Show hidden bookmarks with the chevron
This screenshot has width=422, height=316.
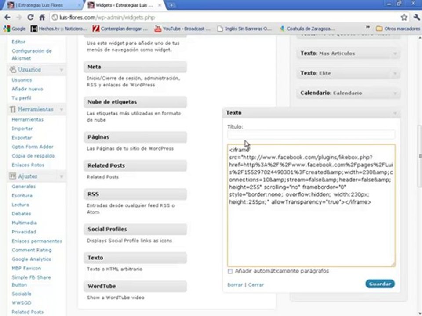point(367,28)
